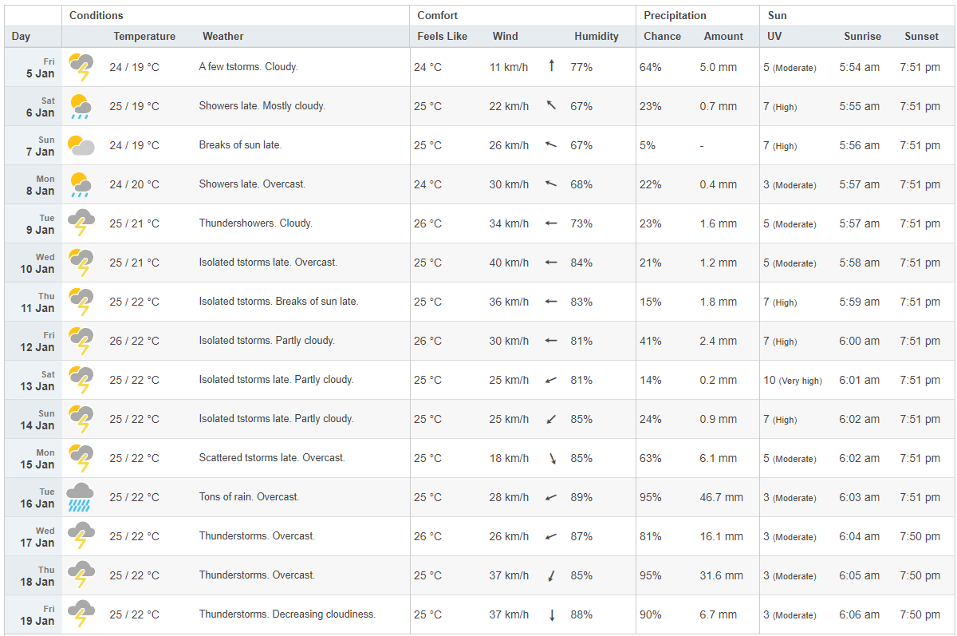The height and width of the screenshot is (636, 957).
Task: Click the wind direction arrow for Mon 15 Jan
Action: (x=551, y=458)
